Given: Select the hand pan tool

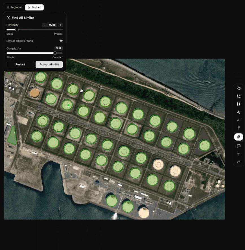Looking at the screenshot, I should click(x=239, y=88).
